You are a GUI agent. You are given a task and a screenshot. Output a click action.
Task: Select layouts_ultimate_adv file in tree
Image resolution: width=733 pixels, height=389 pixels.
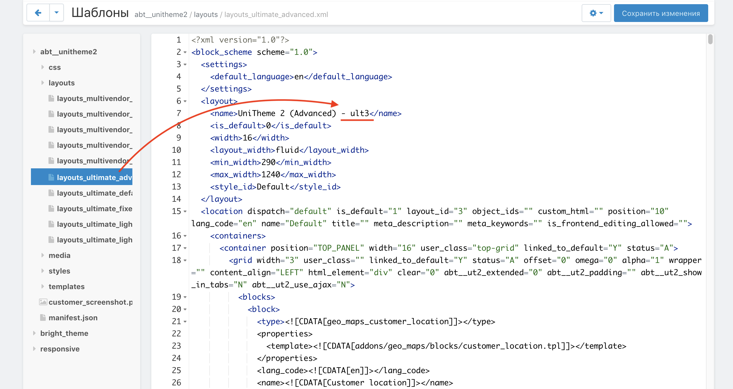click(82, 177)
